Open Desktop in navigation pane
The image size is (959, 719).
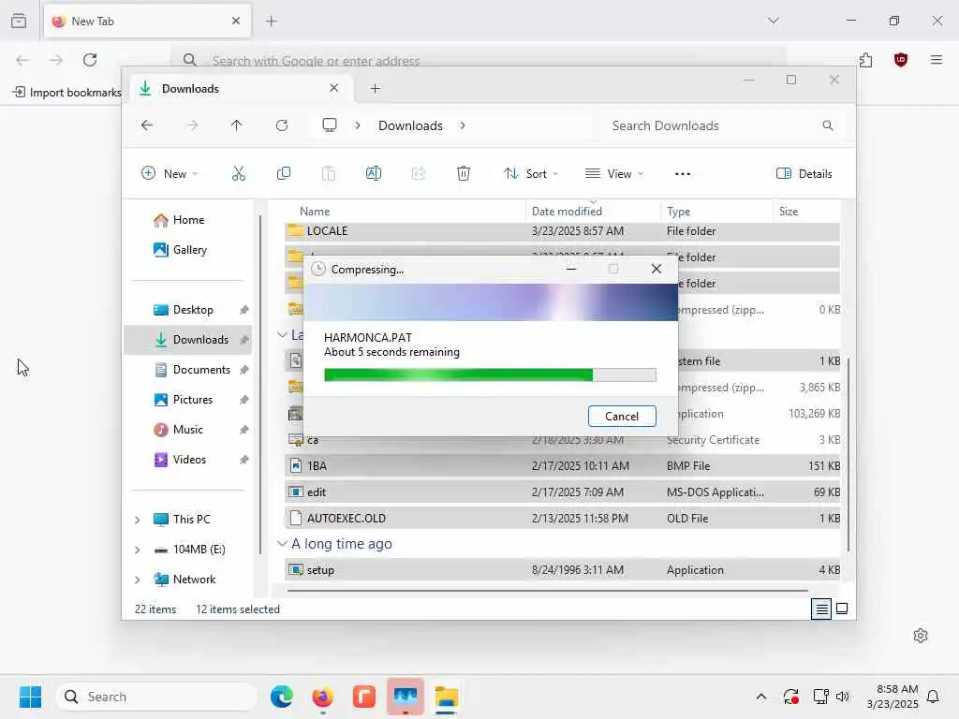193,309
